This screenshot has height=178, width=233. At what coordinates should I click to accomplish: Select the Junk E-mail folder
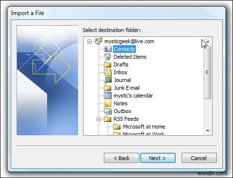click(127, 88)
